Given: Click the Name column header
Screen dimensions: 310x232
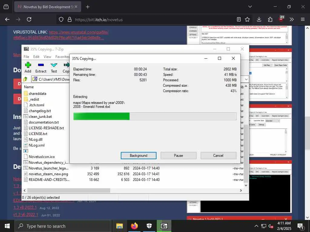Looking at the screenshot, I should coord(29,87).
